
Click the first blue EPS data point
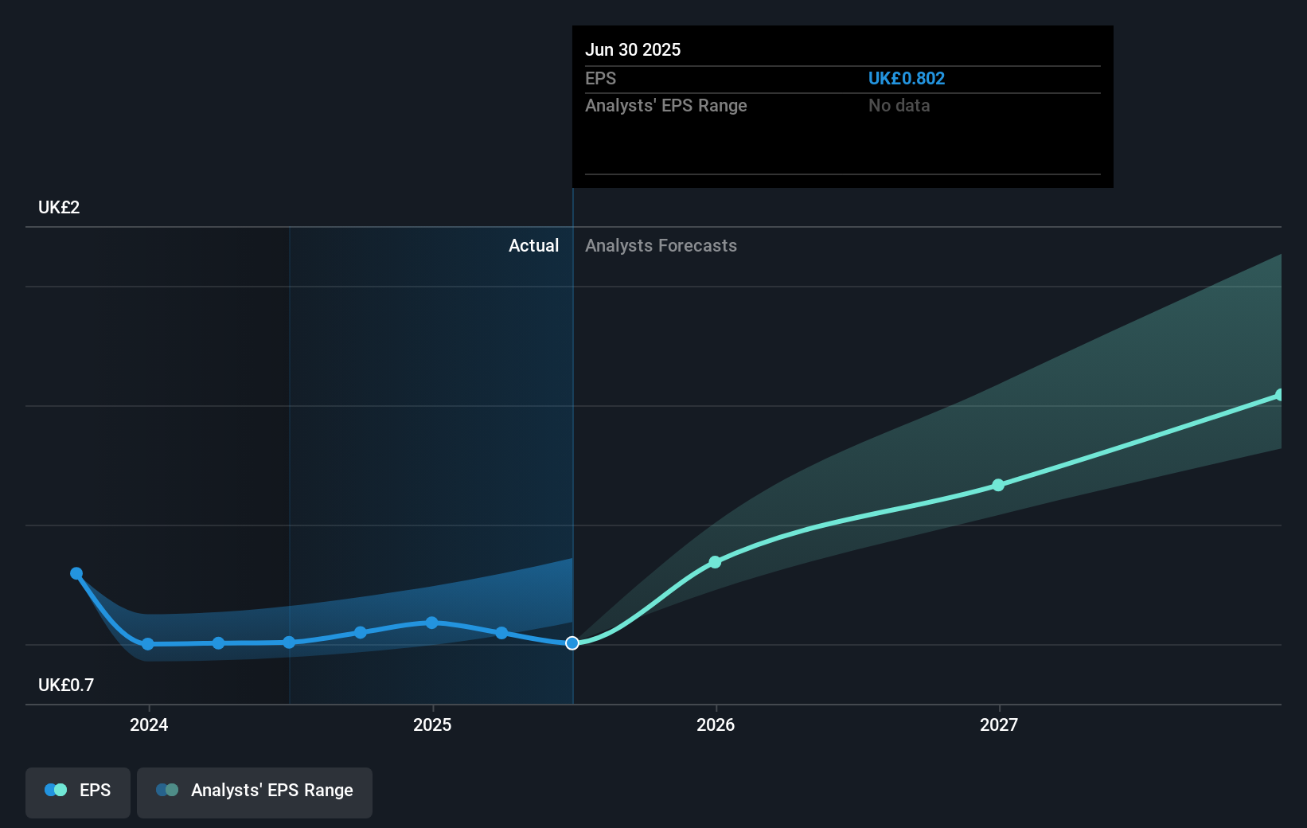point(76,572)
